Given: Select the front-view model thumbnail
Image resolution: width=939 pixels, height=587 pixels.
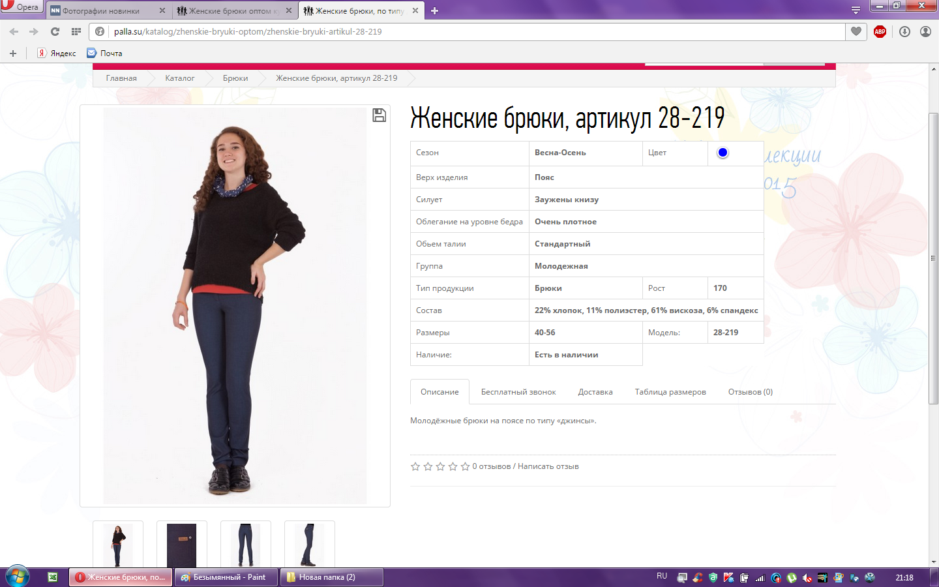Looking at the screenshot, I should pos(118,545).
